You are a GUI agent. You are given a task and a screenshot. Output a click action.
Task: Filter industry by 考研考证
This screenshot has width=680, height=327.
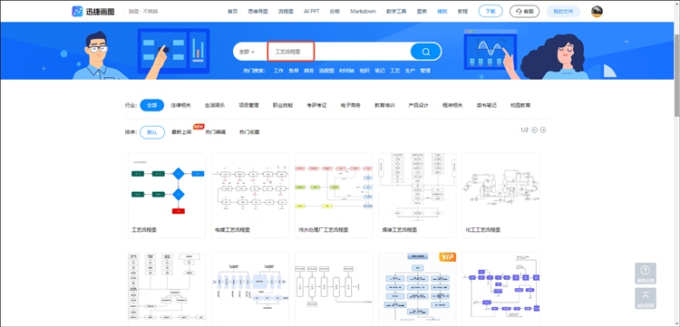click(316, 105)
